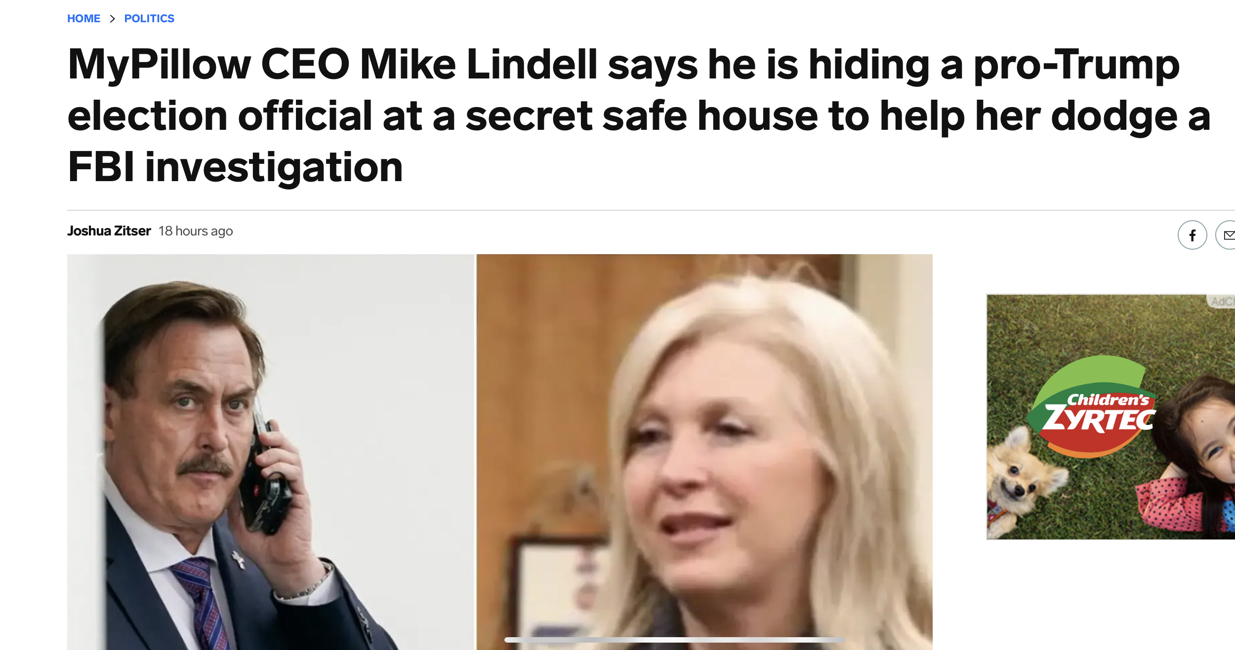The image size is (1235, 650).
Task: Click the word 'FBI investigation' in the headline
Action: point(235,167)
